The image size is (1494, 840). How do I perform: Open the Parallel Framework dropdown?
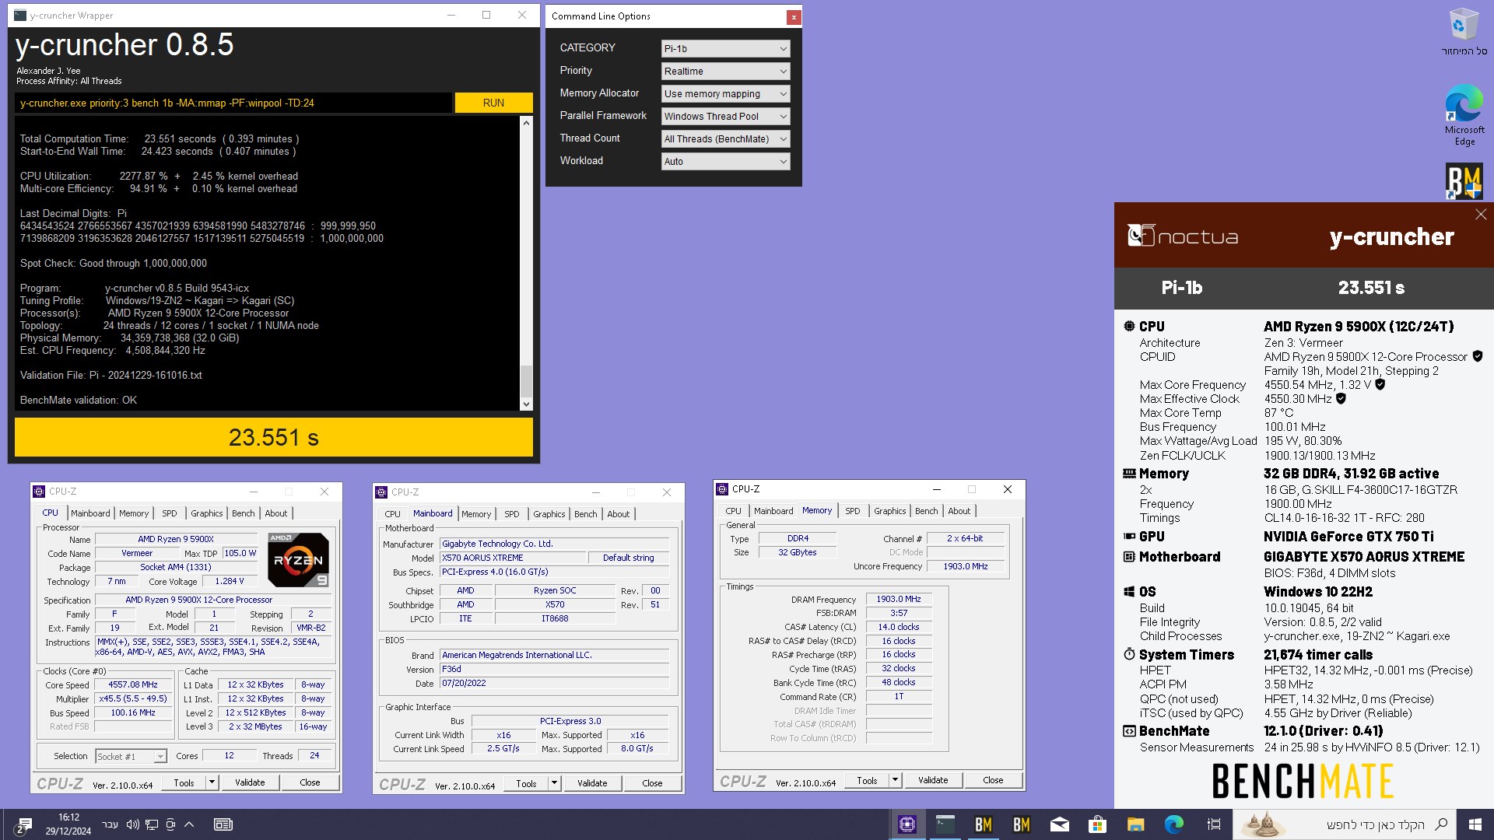[725, 116]
